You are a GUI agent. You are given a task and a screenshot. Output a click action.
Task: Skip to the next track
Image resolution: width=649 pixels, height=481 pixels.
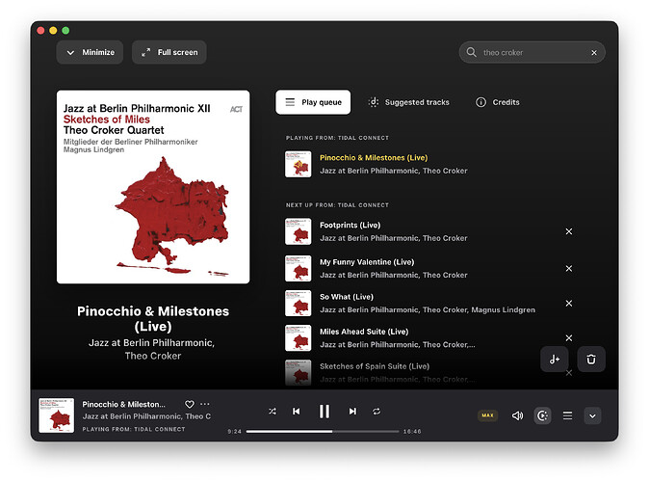pos(352,412)
